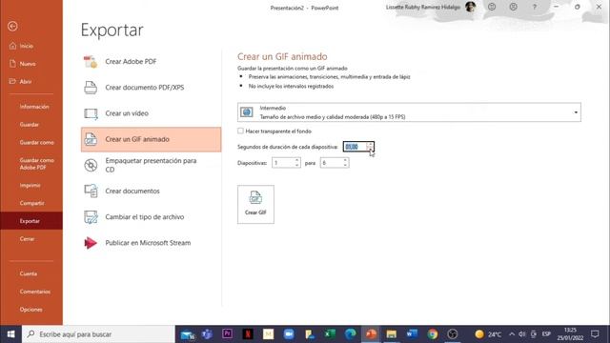The image size is (610, 343).
Task: Open the volume control icon
Action: (522, 334)
